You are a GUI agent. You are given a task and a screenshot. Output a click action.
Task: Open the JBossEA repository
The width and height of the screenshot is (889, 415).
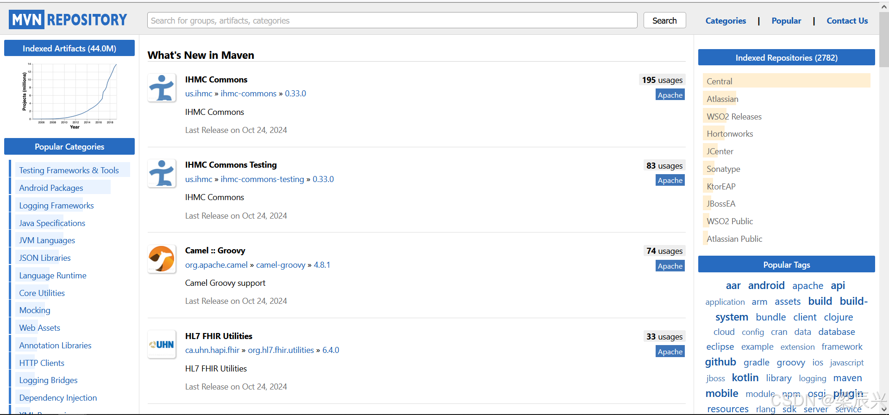click(x=721, y=204)
